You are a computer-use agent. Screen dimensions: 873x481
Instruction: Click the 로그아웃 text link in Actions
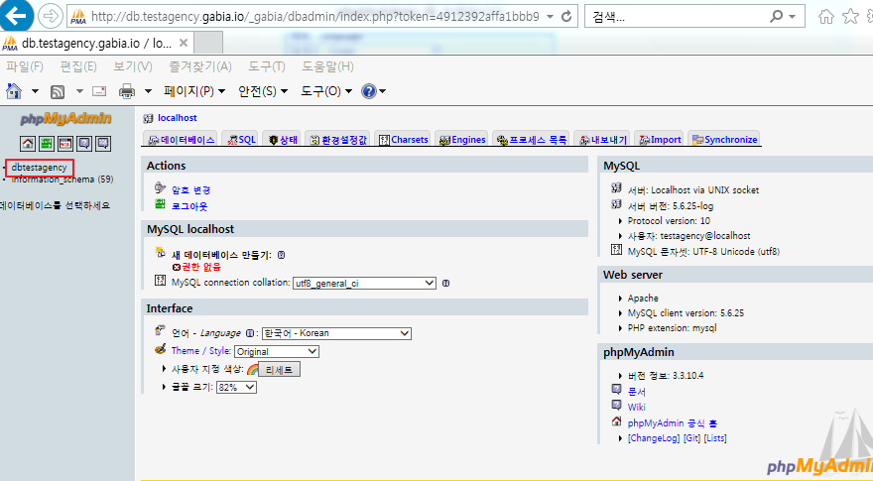pos(189,206)
